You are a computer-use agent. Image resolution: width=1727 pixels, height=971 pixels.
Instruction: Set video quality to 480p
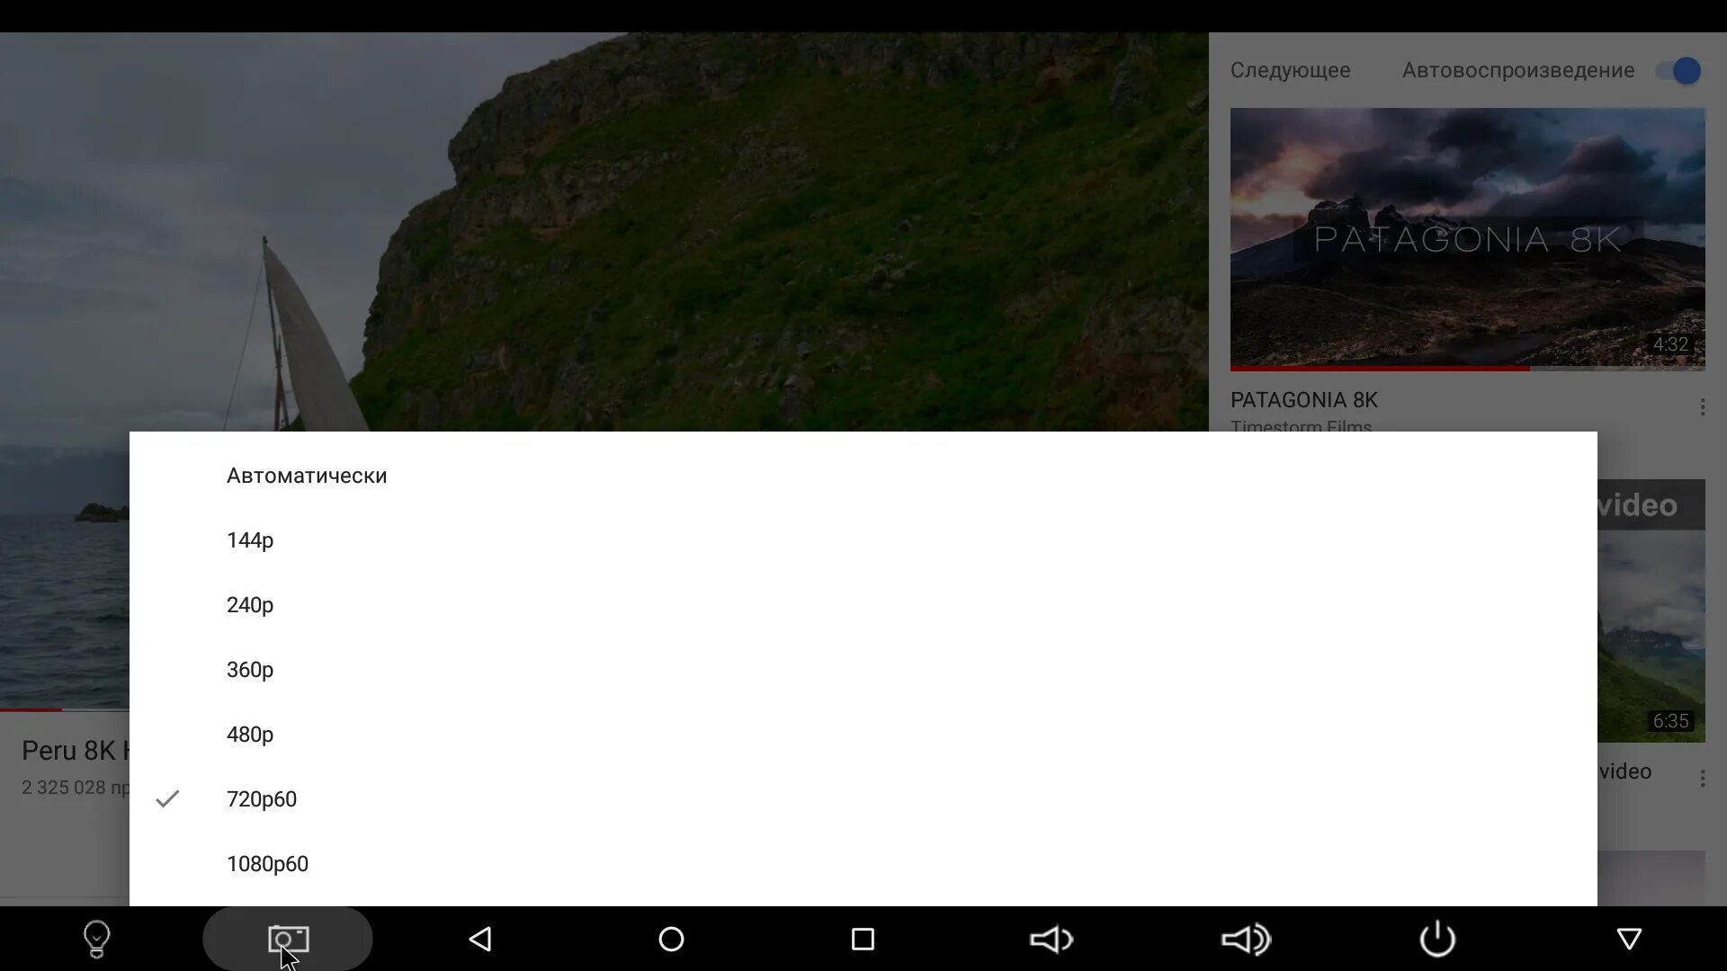coord(863,735)
